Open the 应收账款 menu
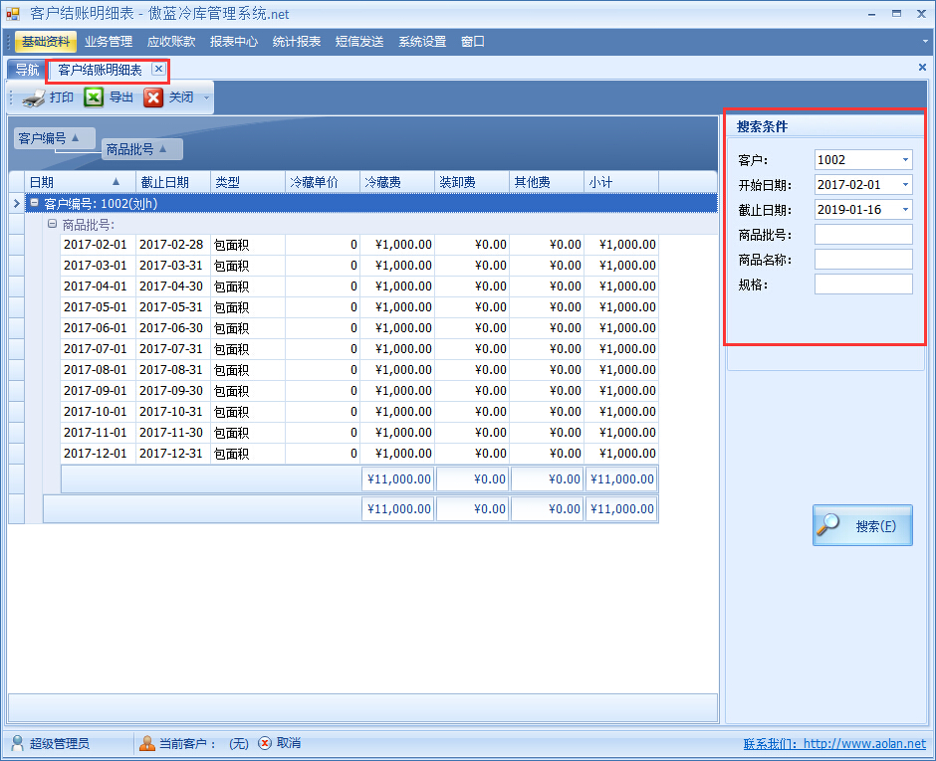The image size is (936, 761). click(171, 42)
